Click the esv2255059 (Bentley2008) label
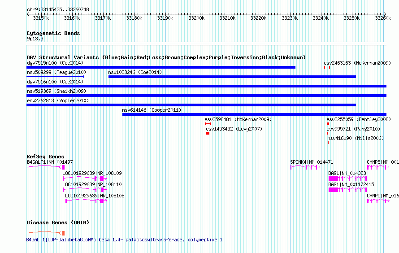The height and width of the screenshot is (253, 399). [x=359, y=119]
